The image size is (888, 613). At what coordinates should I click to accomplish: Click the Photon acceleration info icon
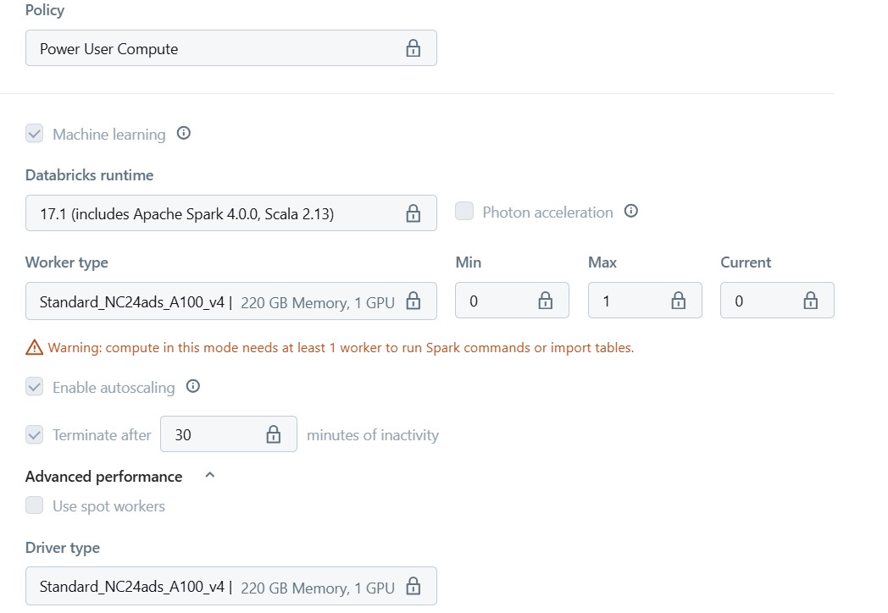(630, 212)
